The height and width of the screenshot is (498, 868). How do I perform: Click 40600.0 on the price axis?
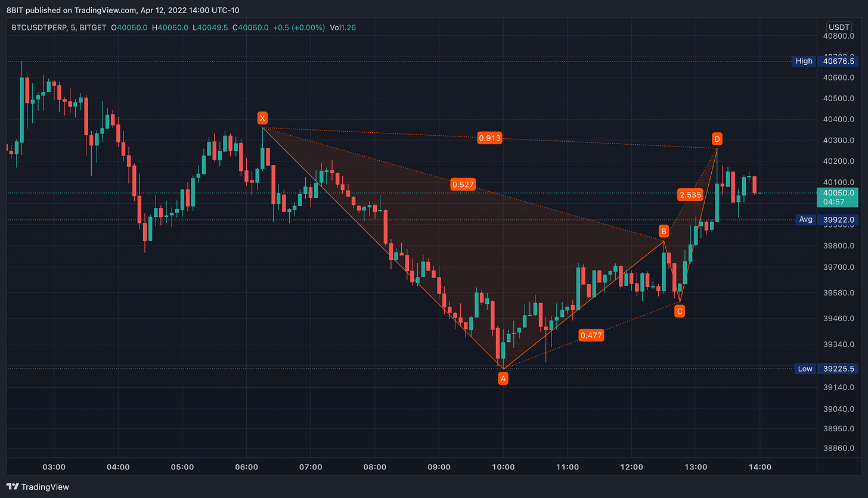838,77
